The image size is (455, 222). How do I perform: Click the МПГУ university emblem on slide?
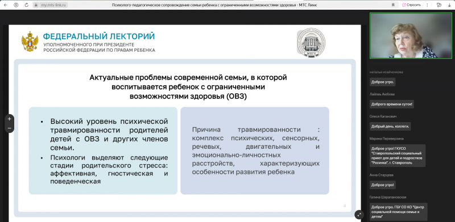pos(311,43)
